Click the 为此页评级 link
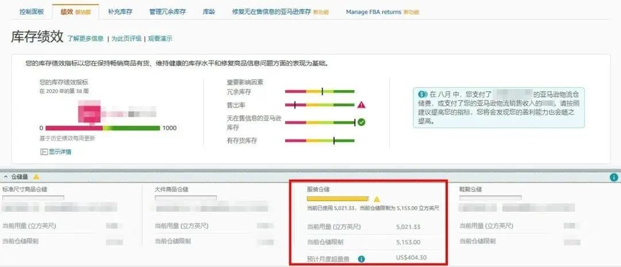621x267 pixels. 126,39
